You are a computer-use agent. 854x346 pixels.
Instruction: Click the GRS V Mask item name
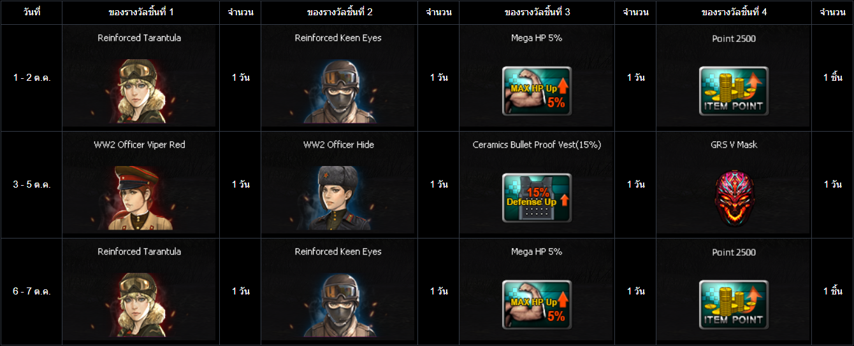click(734, 145)
